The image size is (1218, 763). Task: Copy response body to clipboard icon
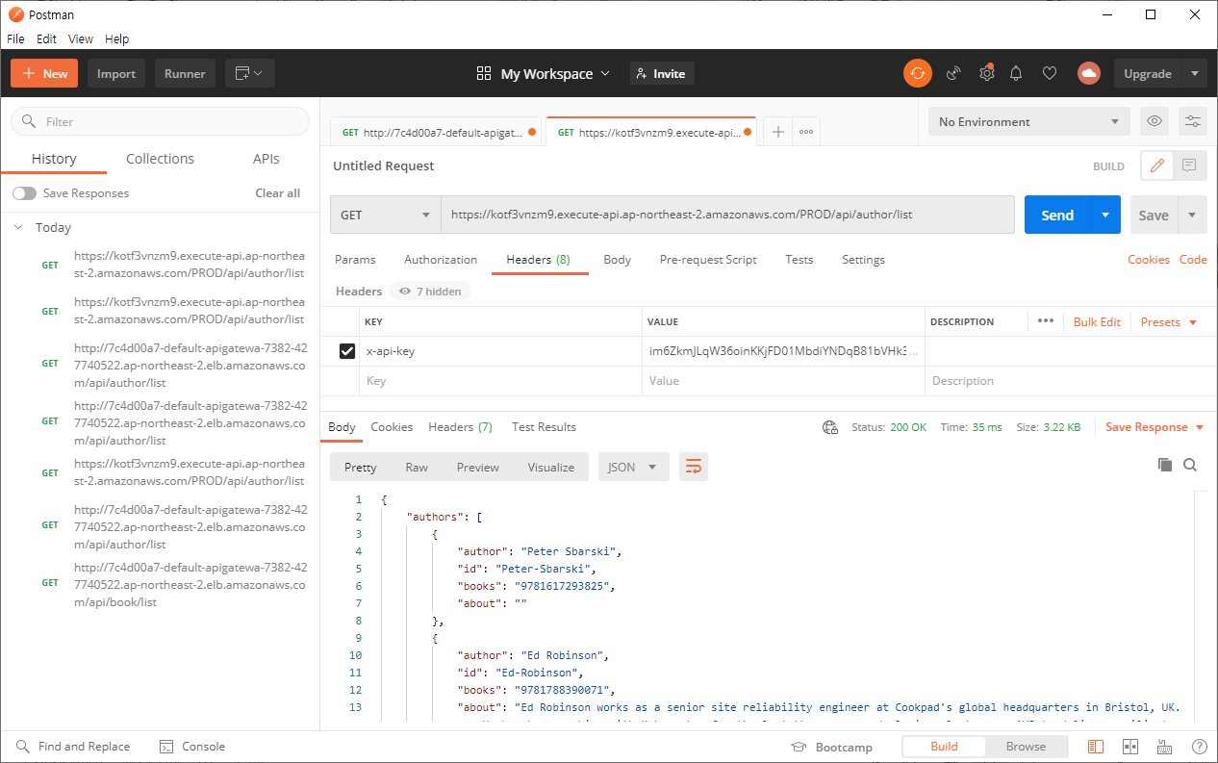coord(1165,465)
